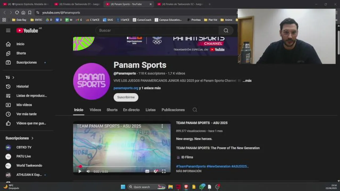The image size is (340, 191).
Task: Switch to the Ignacio Espínola browser tab
Action: click(26, 4)
